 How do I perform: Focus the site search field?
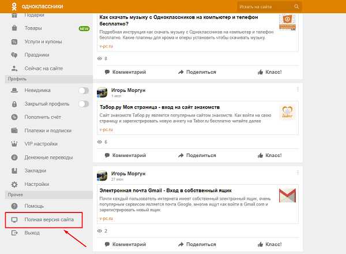(x=269, y=6)
